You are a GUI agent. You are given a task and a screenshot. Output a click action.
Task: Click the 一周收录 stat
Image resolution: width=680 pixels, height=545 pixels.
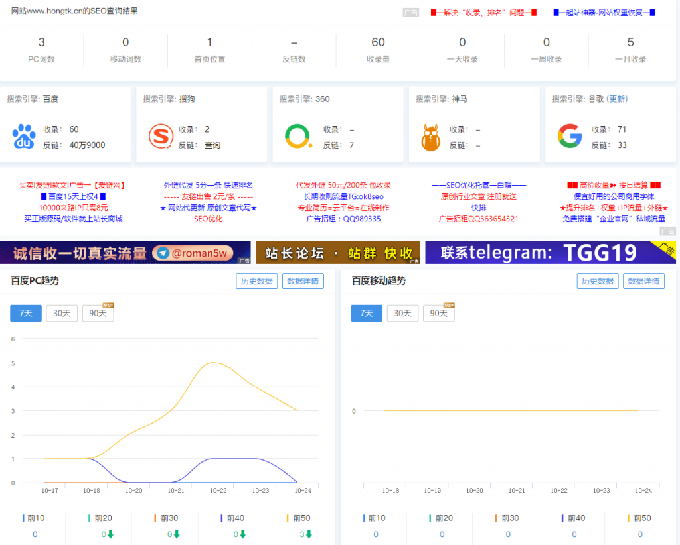click(547, 50)
